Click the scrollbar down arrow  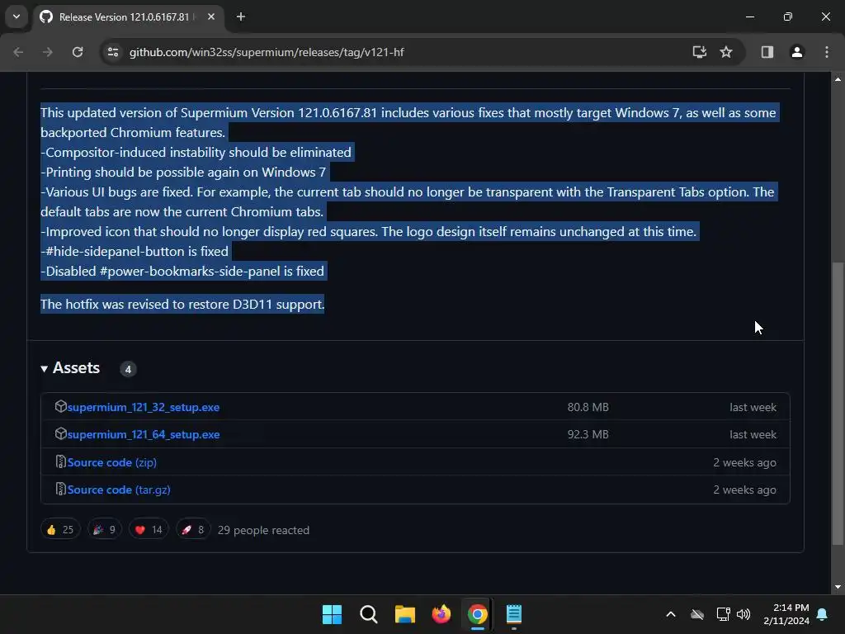point(838,587)
